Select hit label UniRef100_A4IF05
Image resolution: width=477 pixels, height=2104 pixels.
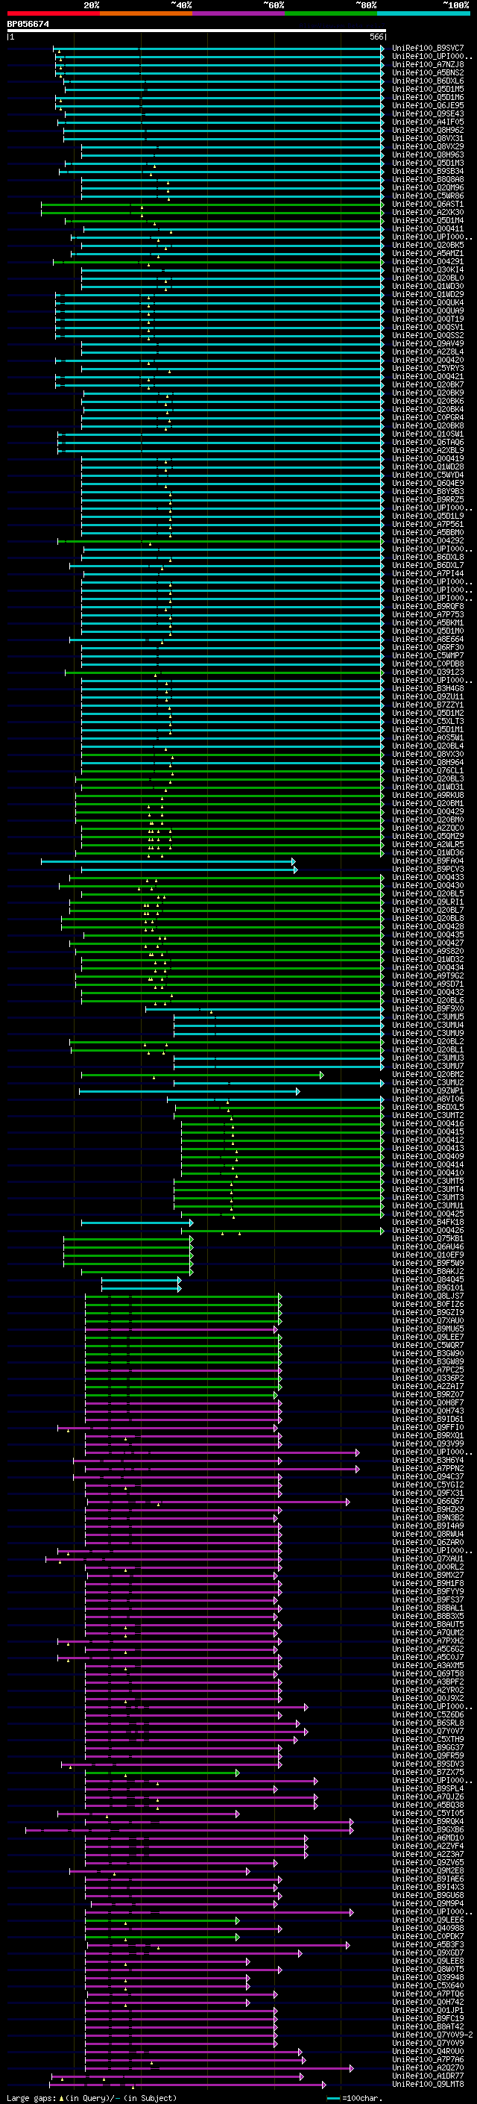(428, 122)
